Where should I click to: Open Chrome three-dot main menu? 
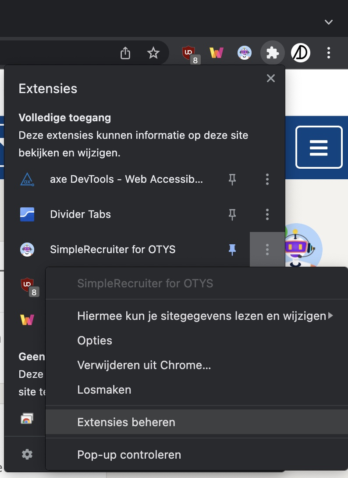[329, 53]
